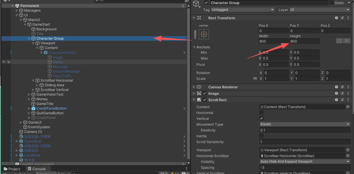Open object picker for Horizontal Scrollbar field
Screen dimensions: 354x174
348,156
